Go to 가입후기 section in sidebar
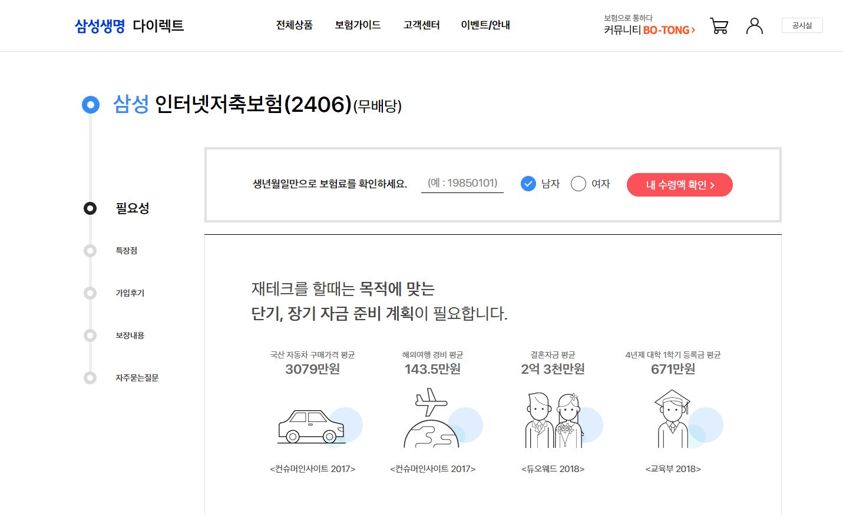843x515 pixels. pyautogui.click(x=130, y=293)
